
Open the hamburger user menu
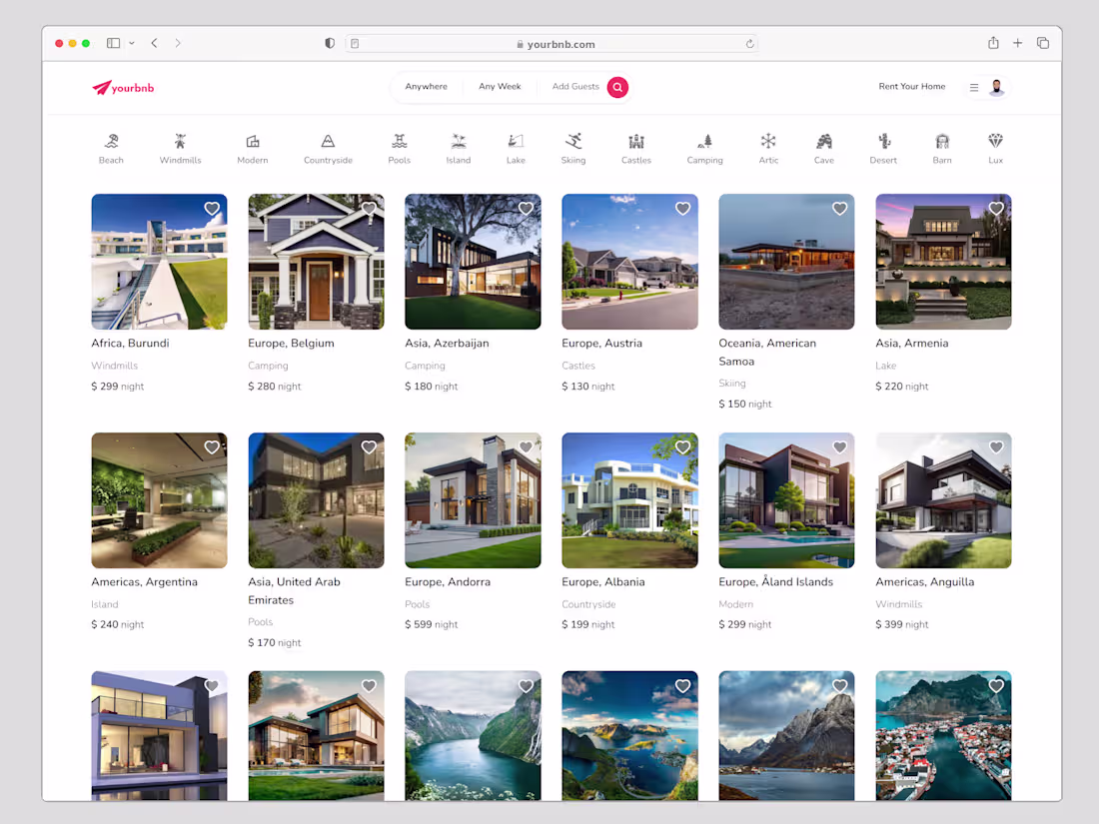pos(973,87)
